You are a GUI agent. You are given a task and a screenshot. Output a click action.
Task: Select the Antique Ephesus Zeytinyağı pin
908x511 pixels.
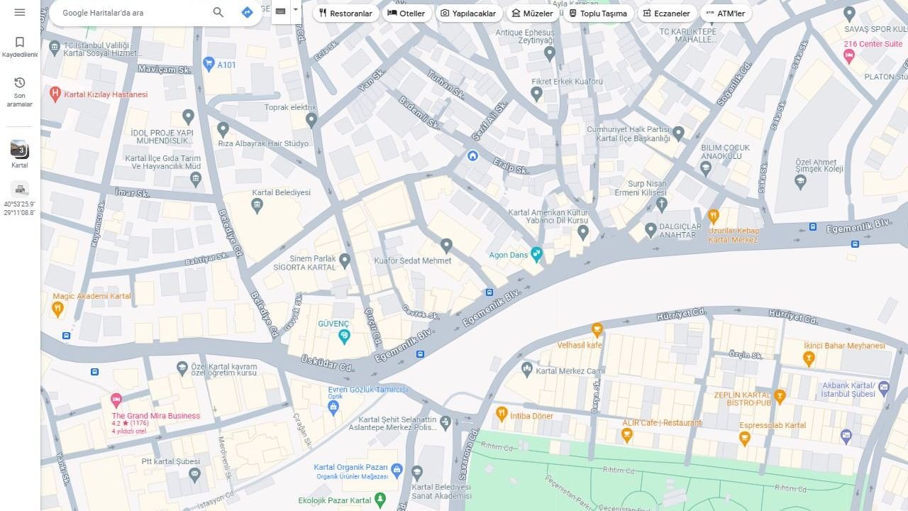(549, 53)
